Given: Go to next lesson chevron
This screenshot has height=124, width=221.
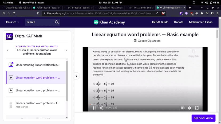Looking at the screenshot, I should (66, 50).
